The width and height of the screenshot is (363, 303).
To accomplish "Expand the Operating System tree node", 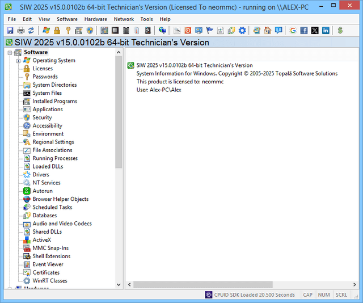I will click(18, 61).
